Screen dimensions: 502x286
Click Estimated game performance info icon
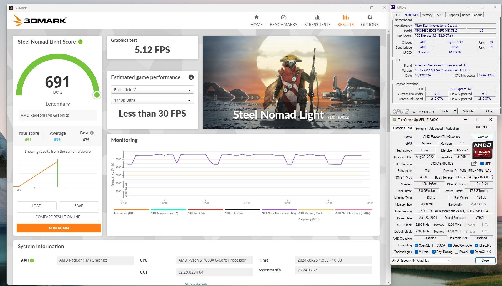pyautogui.click(x=191, y=77)
